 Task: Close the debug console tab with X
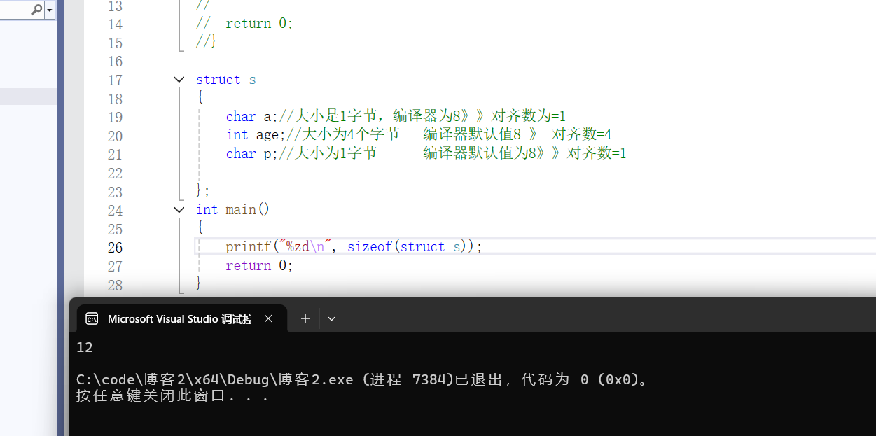(x=268, y=318)
